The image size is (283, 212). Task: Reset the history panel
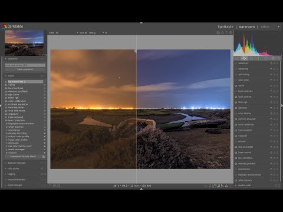[42, 75]
